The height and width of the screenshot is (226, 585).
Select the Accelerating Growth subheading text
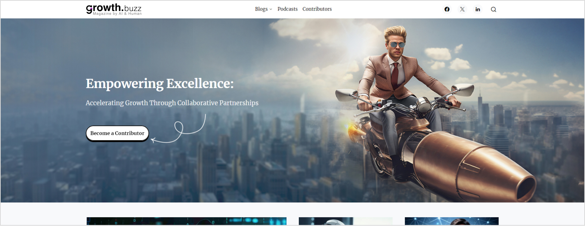(172, 103)
